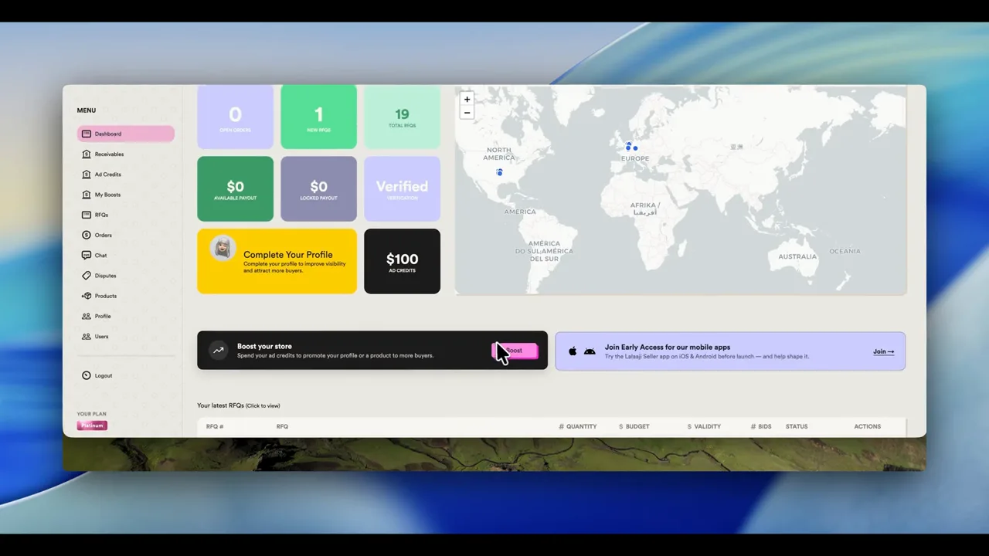Click the North America map marker
This screenshot has width=989, height=556.
click(x=500, y=172)
